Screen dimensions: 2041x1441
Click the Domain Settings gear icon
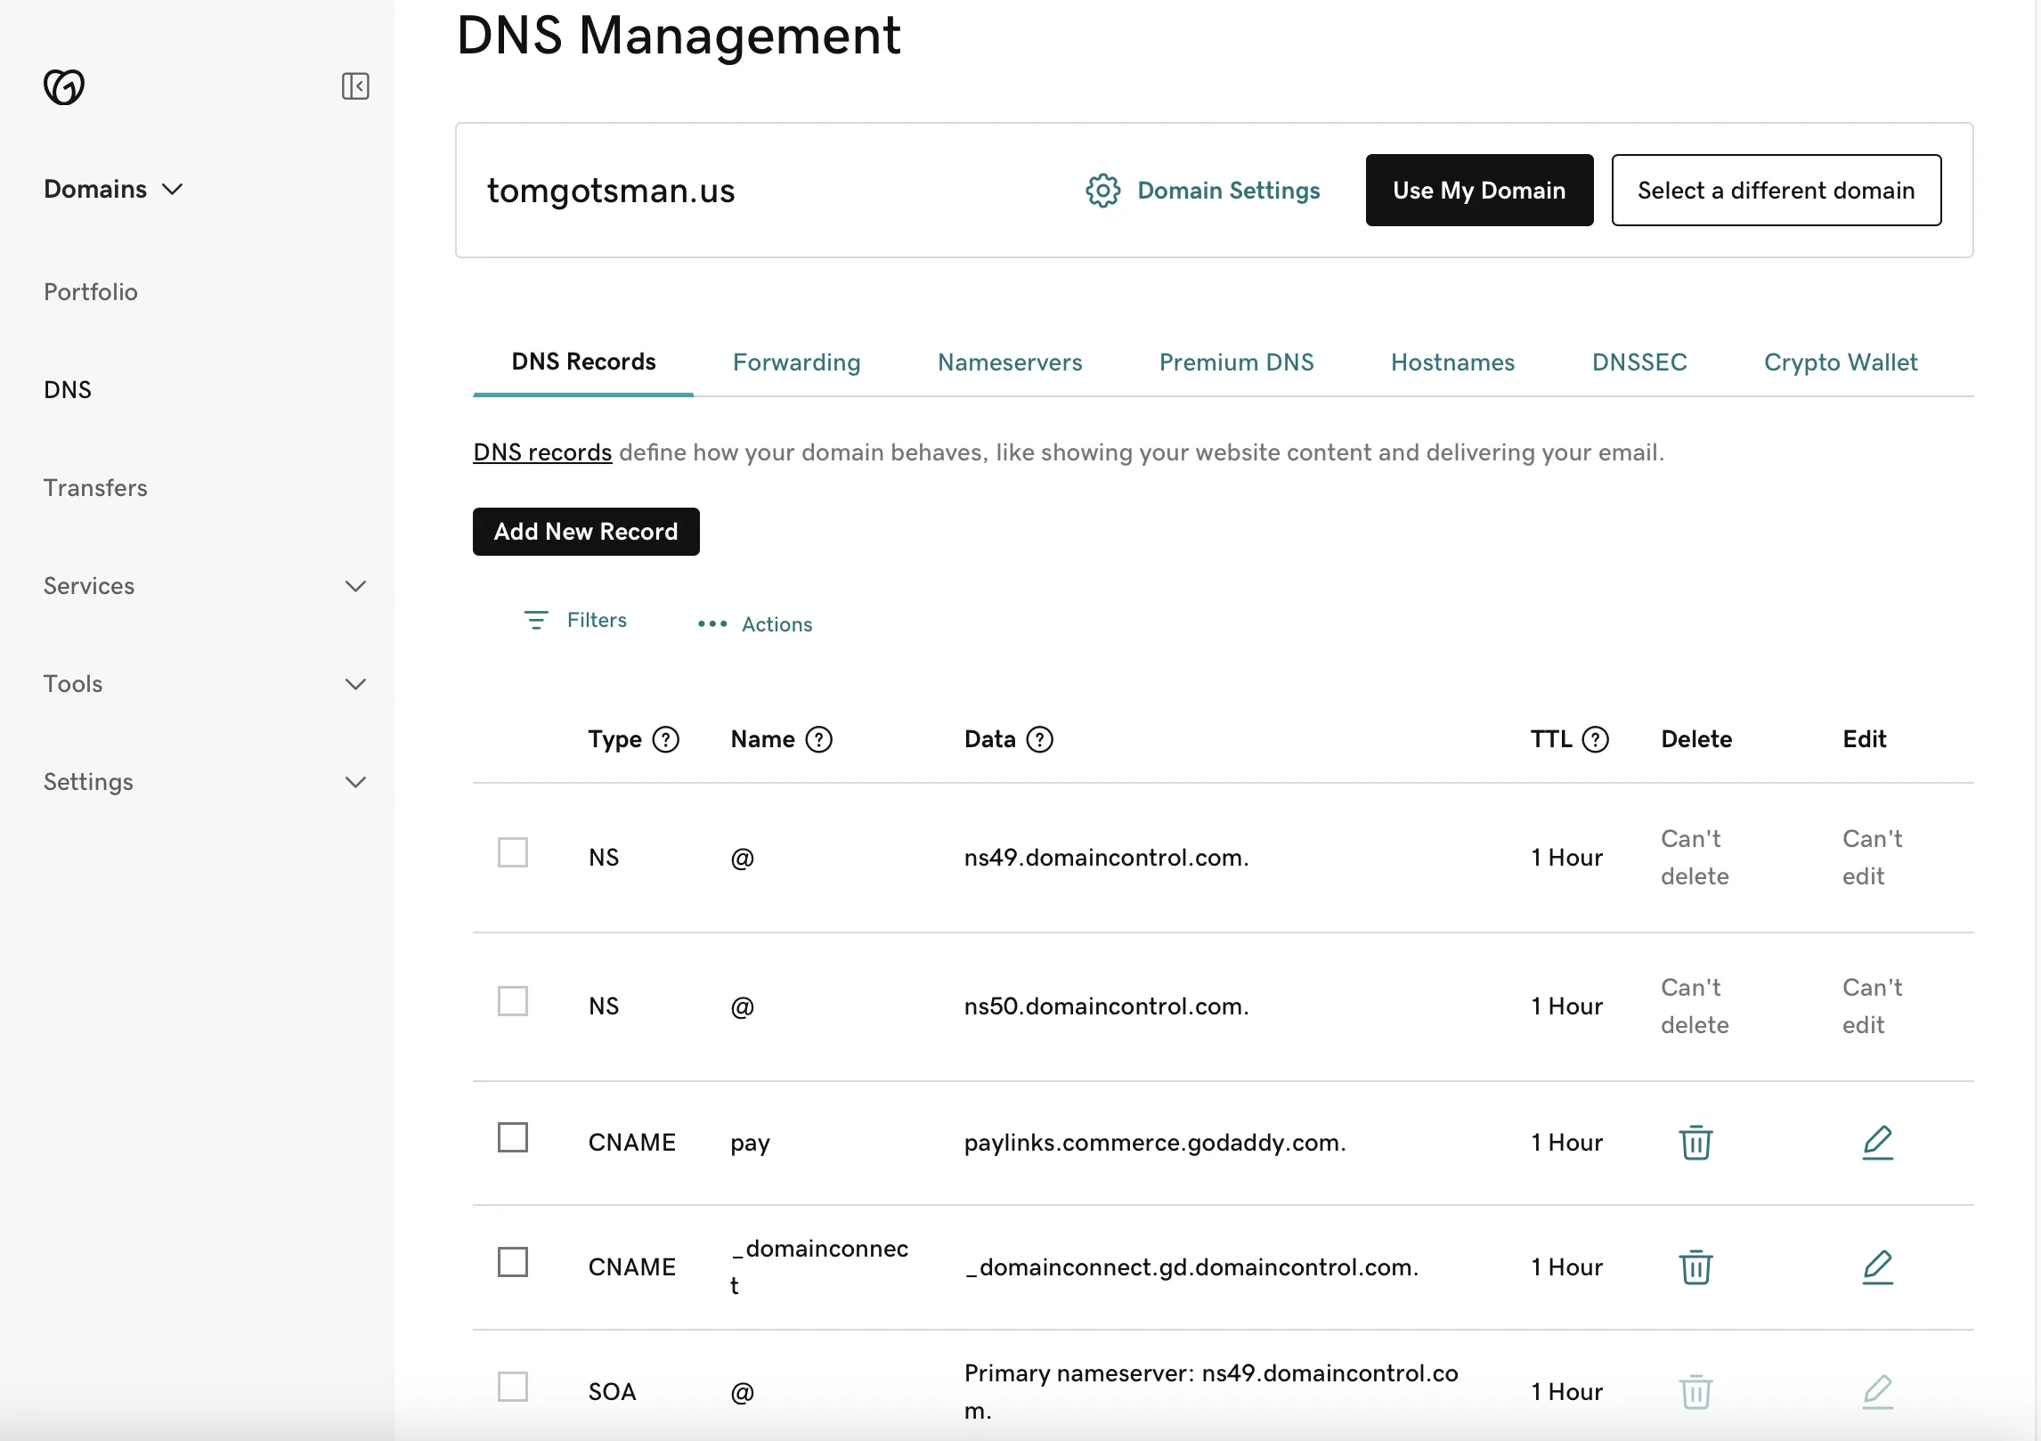(1102, 191)
